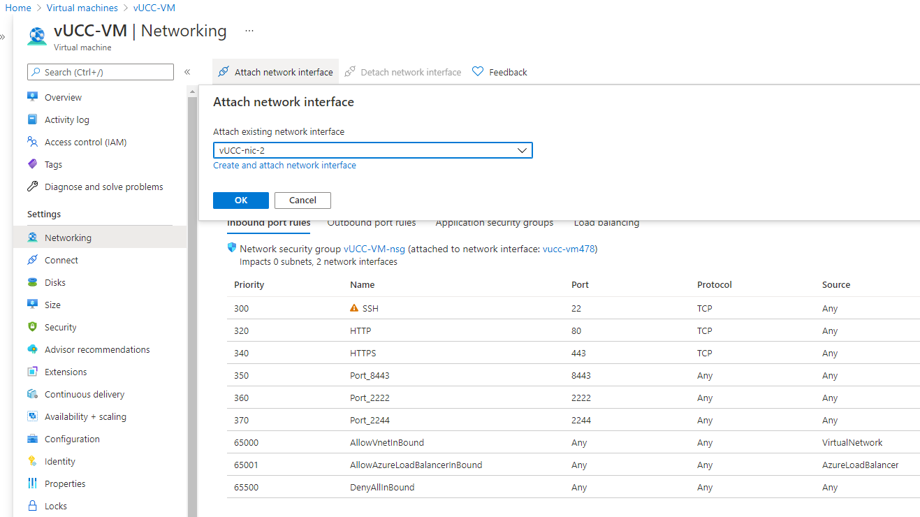
Task: Click the Locks padlock icon
Action: (x=32, y=506)
